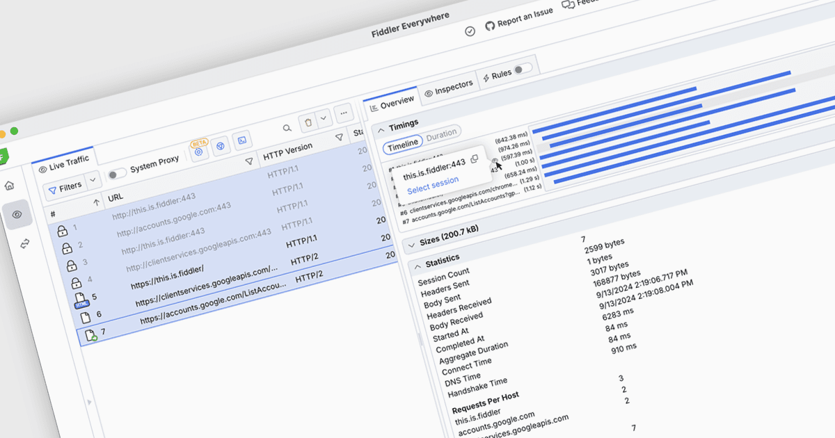Viewport: 835px width, 438px height.
Task: Click the GitHub icon beside Report an Issue
Action: (x=490, y=26)
